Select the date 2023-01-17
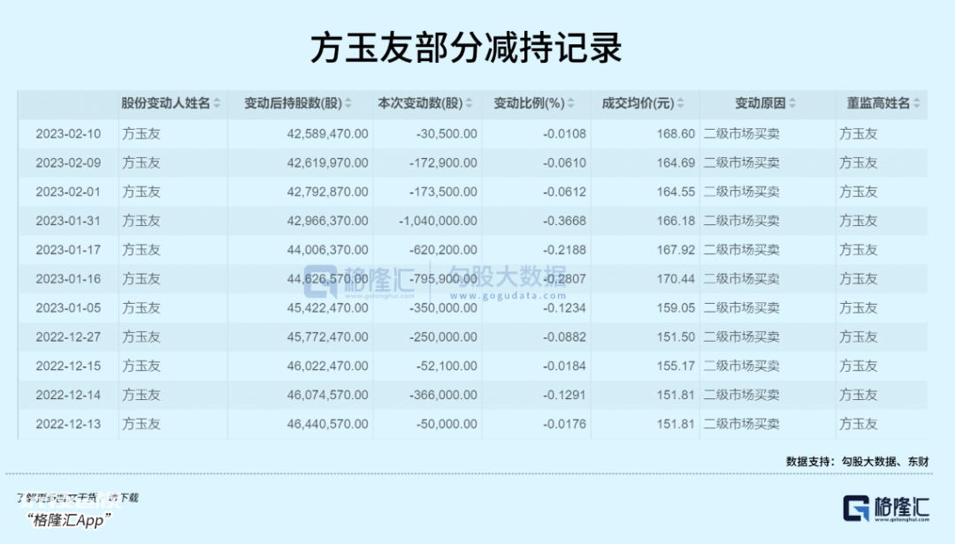Viewport: 955px width, 544px height. pos(68,250)
